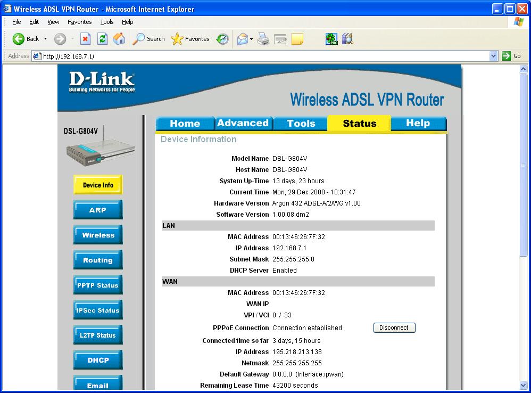Click the Hardware Version Argon 432 text
This screenshot has height=393, width=531.
click(316, 203)
